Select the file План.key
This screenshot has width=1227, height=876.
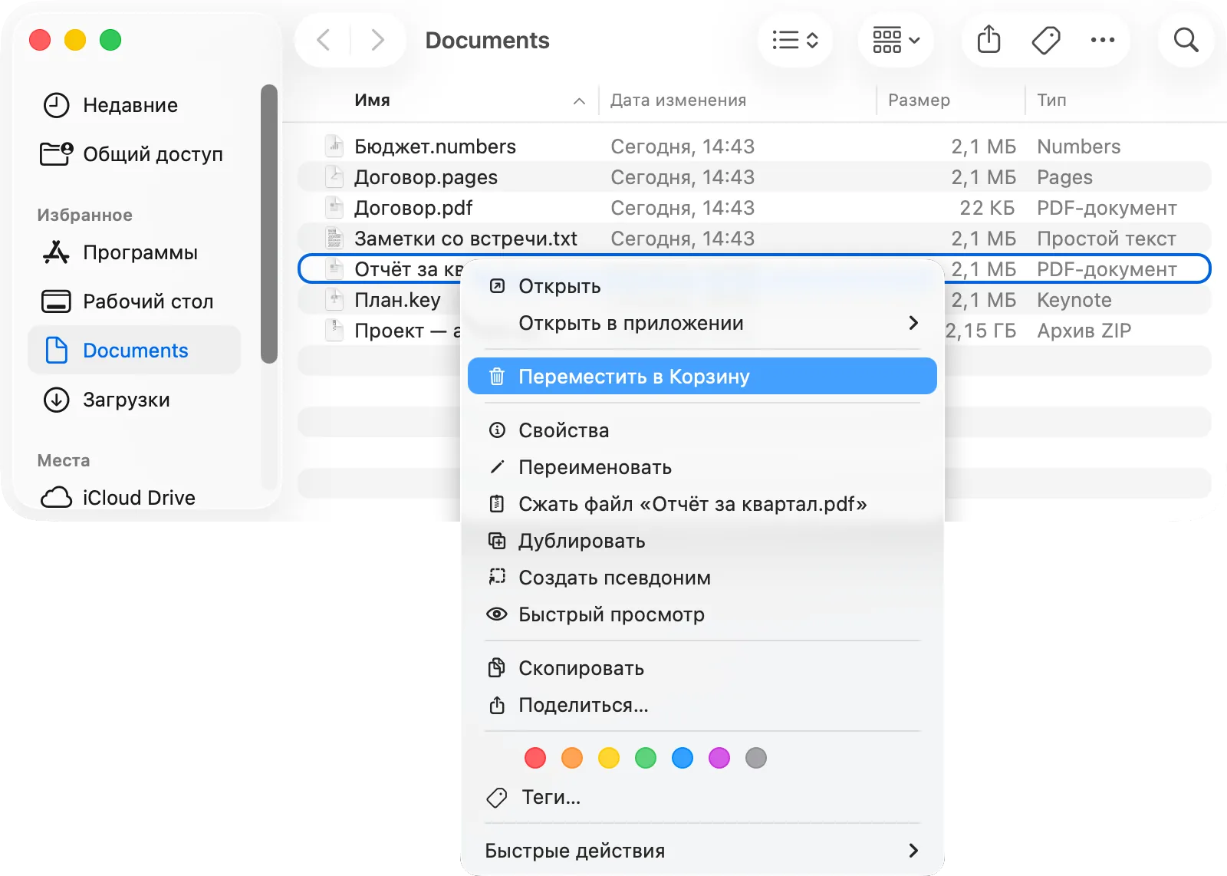397,300
